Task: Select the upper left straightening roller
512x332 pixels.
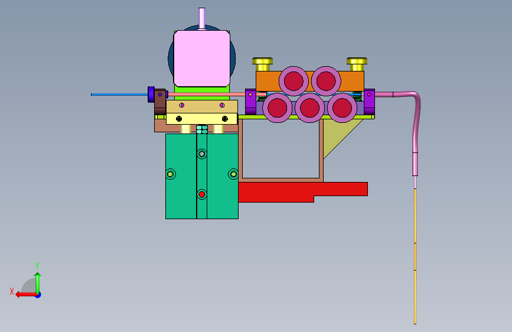Action: (x=293, y=81)
